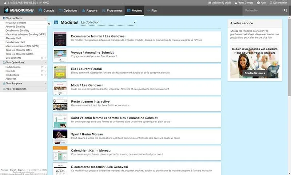Open the Programmes menu
This screenshot has width=291, height=175.
point(112,11)
